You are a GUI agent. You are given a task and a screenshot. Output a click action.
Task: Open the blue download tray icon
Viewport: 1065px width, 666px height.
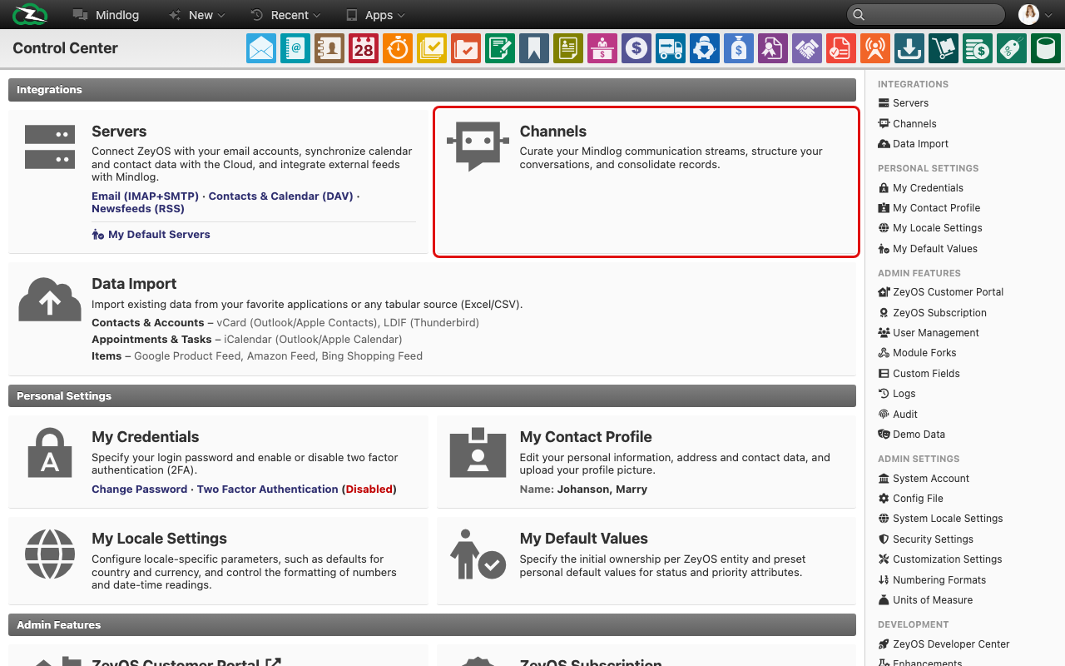(909, 48)
